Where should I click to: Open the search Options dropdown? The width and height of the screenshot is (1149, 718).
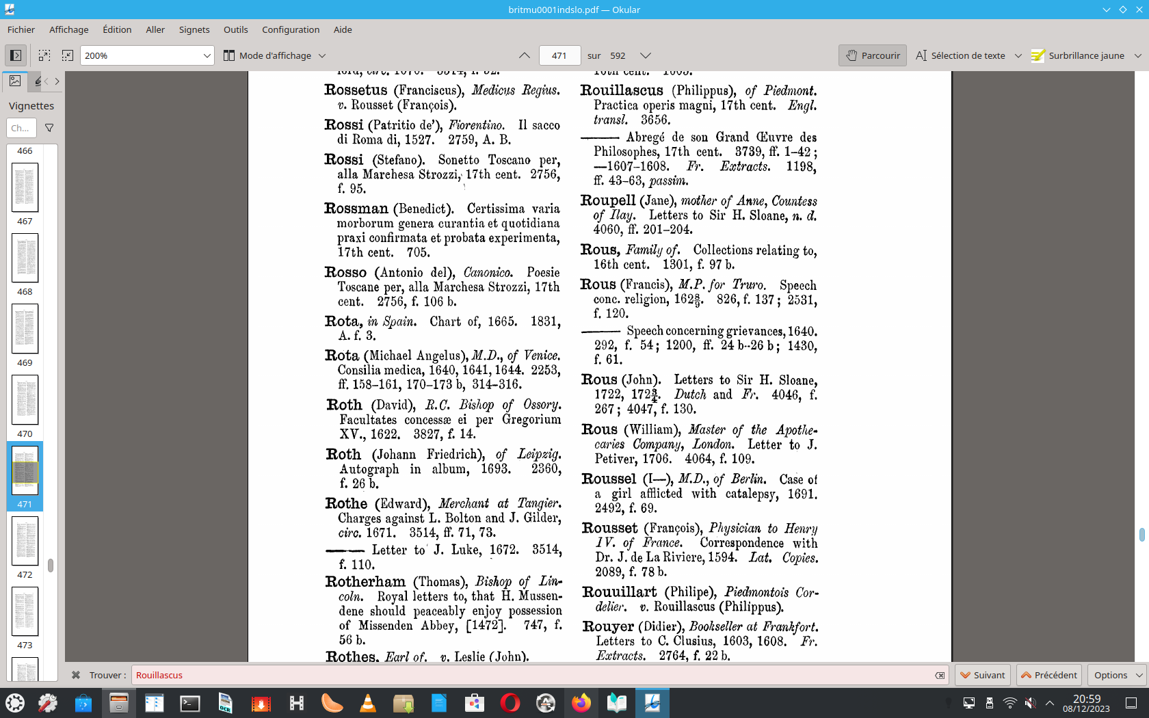pos(1117,675)
